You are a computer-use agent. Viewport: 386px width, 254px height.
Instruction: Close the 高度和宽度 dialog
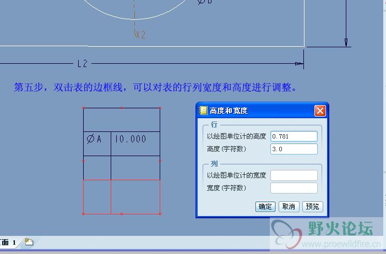click(x=320, y=111)
